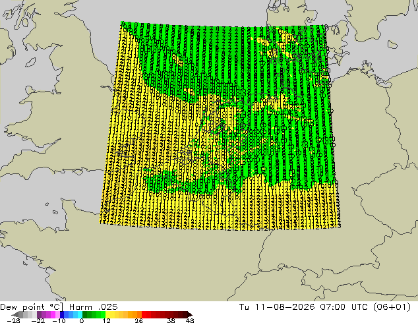Click the legend value '38'
The width and height of the screenshot is (418, 323).
pyautogui.click(x=171, y=320)
